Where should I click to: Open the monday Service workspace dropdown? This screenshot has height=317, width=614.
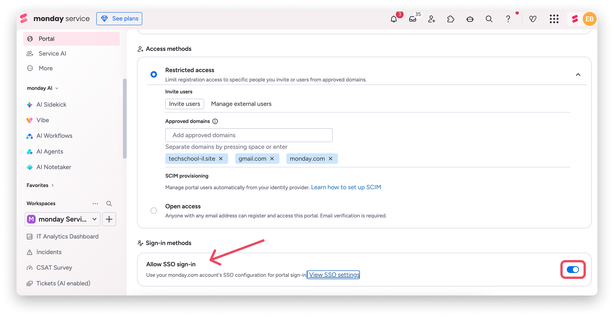63,219
